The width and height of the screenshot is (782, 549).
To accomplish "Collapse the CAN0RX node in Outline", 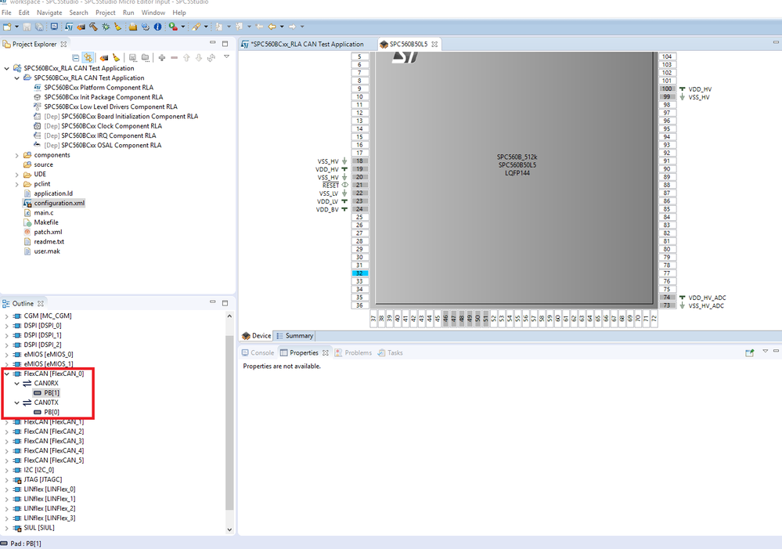I will pos(17,383).
